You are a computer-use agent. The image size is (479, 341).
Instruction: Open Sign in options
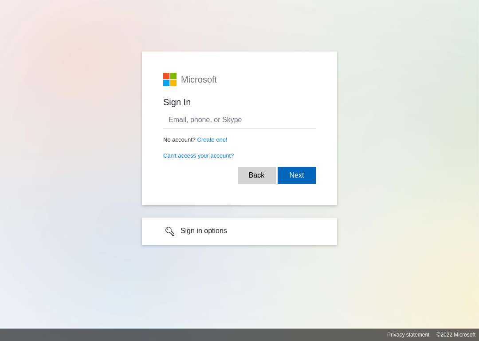(x=239, y=231)
